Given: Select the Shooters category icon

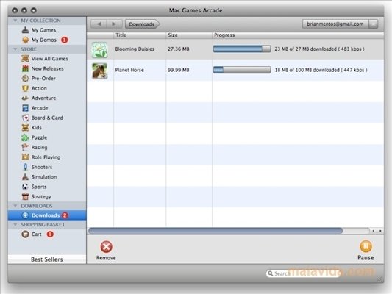Looking at the screenshot, I should (x=25, y=167).
